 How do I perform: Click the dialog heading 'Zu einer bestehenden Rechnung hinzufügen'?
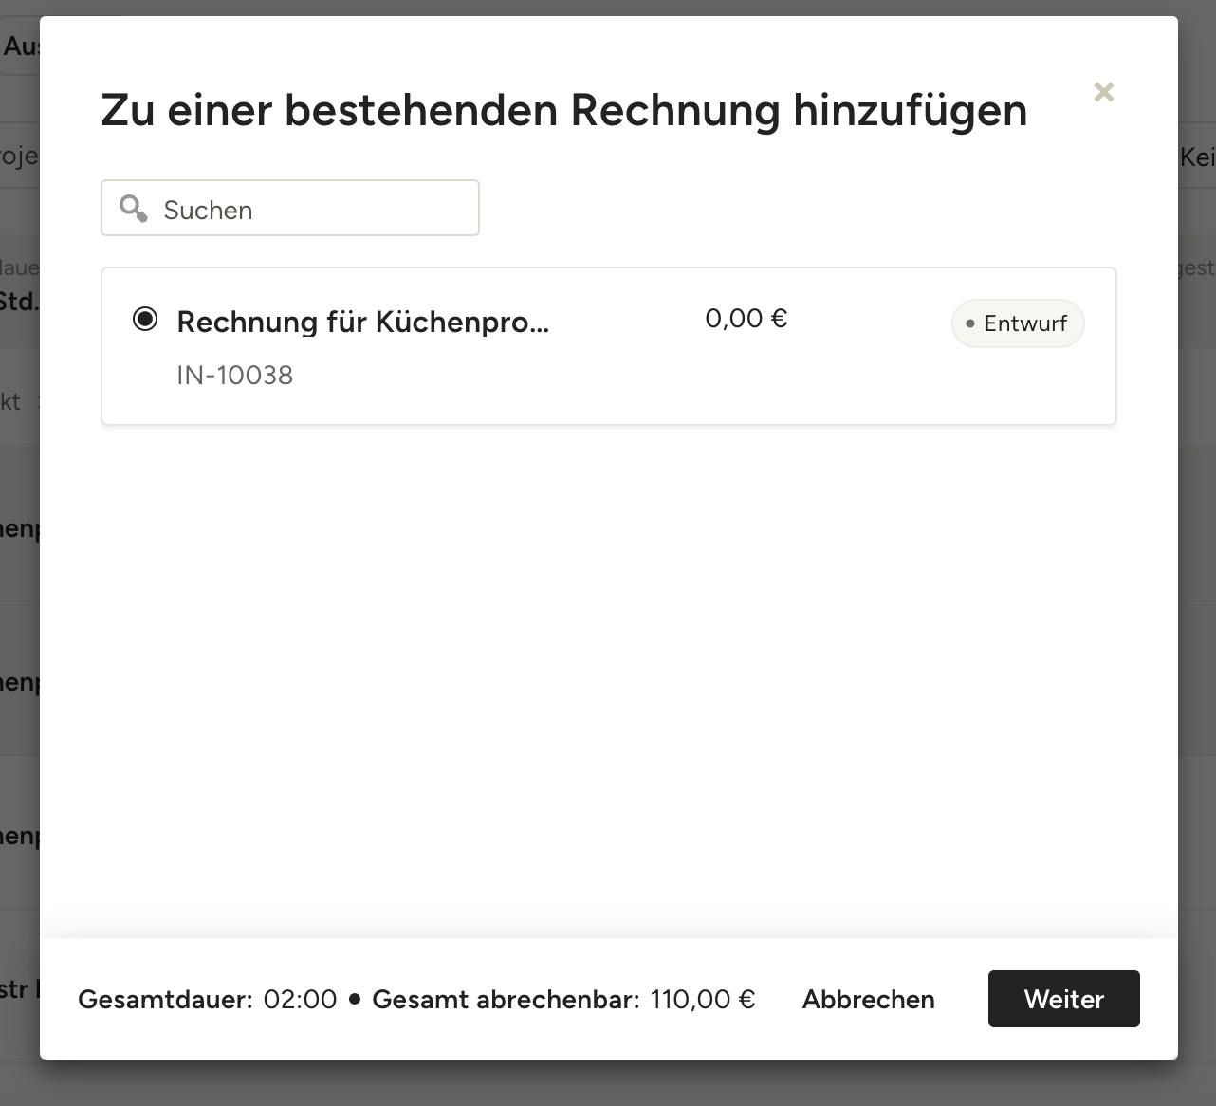click(x=564, y=110)
